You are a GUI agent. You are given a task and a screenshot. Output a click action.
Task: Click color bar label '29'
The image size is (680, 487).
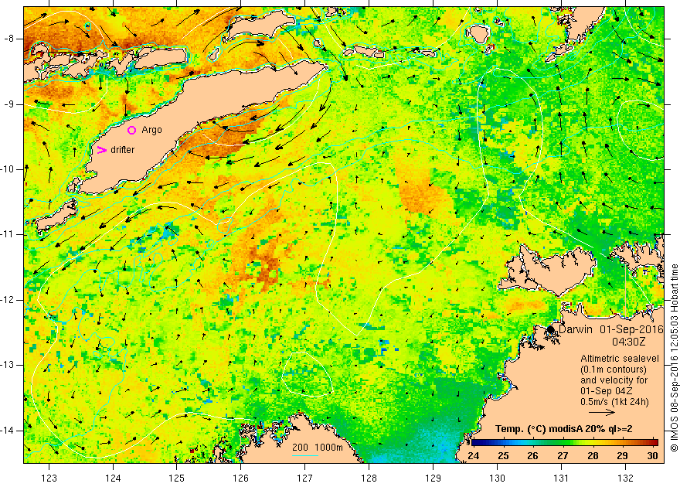[x=622, y=456]
